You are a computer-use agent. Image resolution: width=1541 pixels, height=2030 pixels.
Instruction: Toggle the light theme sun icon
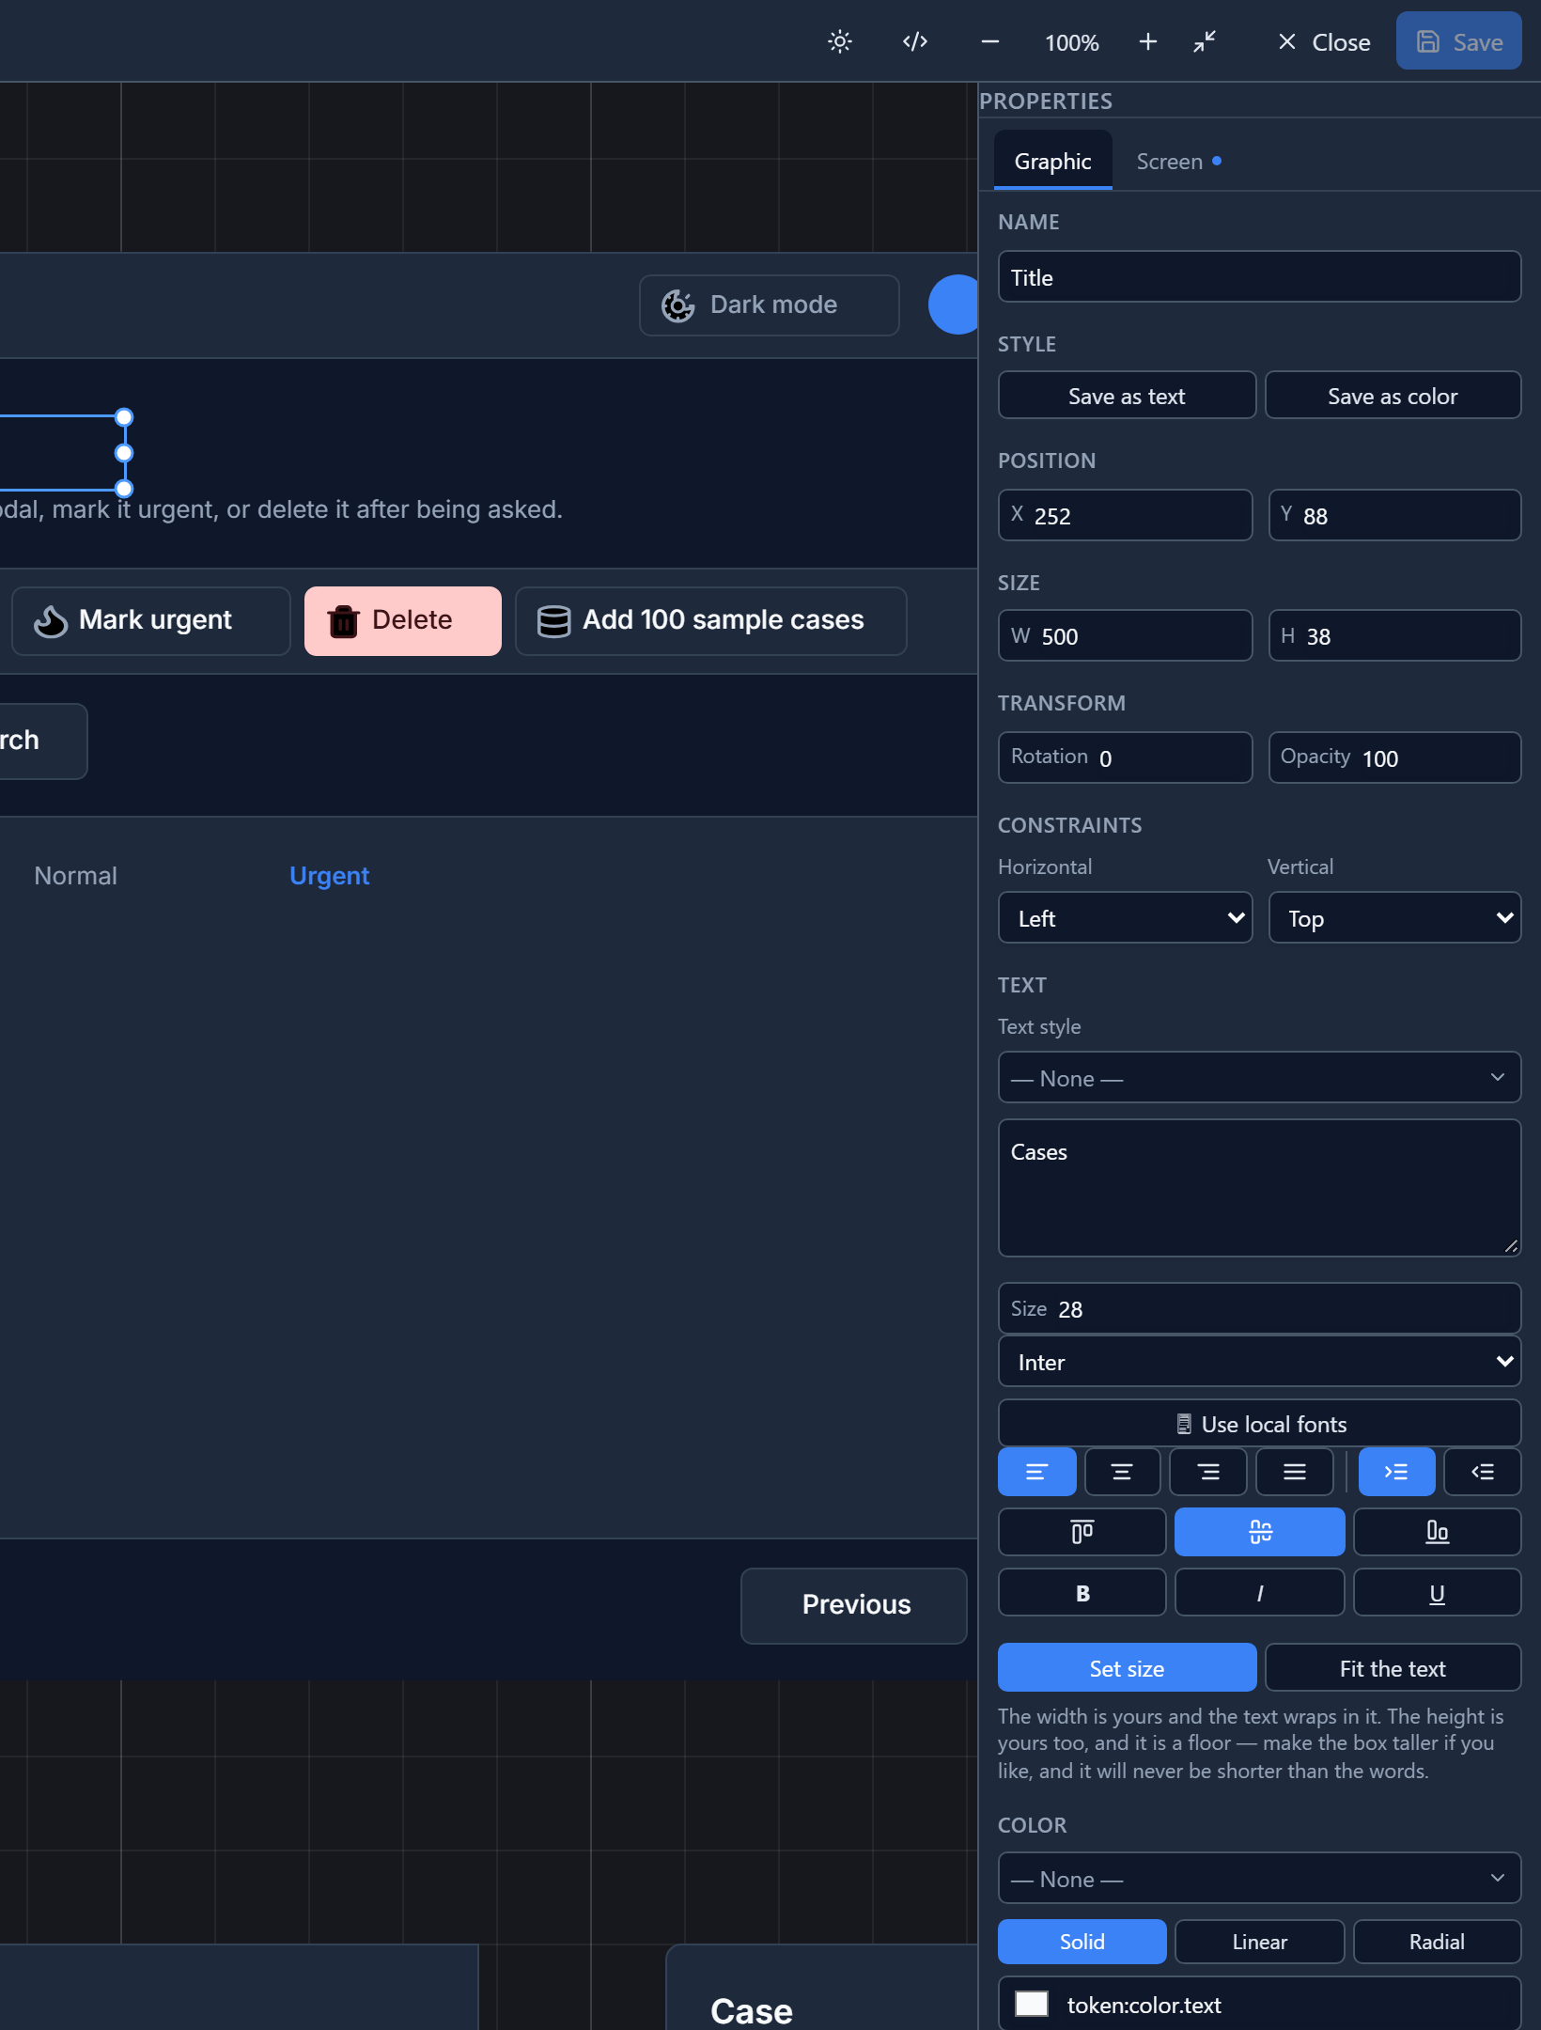840,41
